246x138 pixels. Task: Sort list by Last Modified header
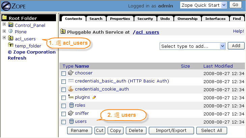click(x=218, y=66)
